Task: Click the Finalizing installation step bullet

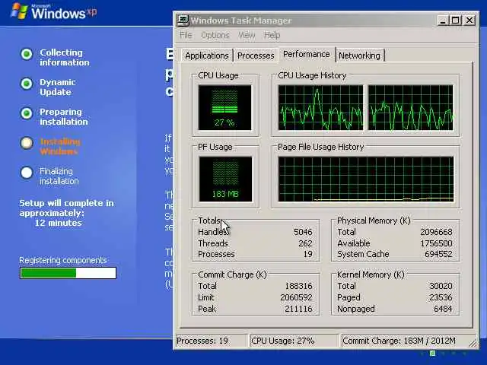Action: coord(27,173)
